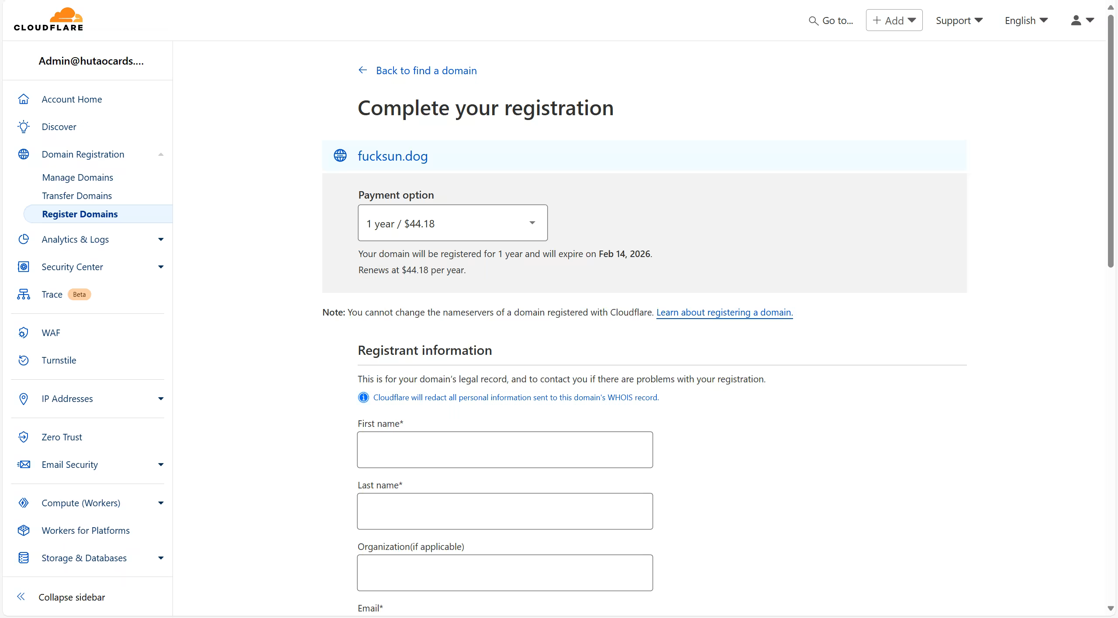This screenshot has width=1118, height=618.
Task: Click the Account Home house icon
Action: (x=24, y=100)
